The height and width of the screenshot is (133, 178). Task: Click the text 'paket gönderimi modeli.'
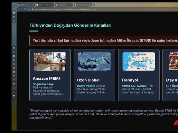48,94
